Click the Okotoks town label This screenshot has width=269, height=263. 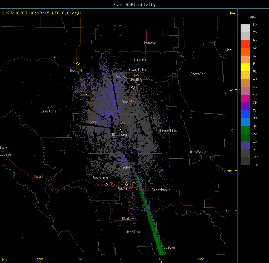129,219
